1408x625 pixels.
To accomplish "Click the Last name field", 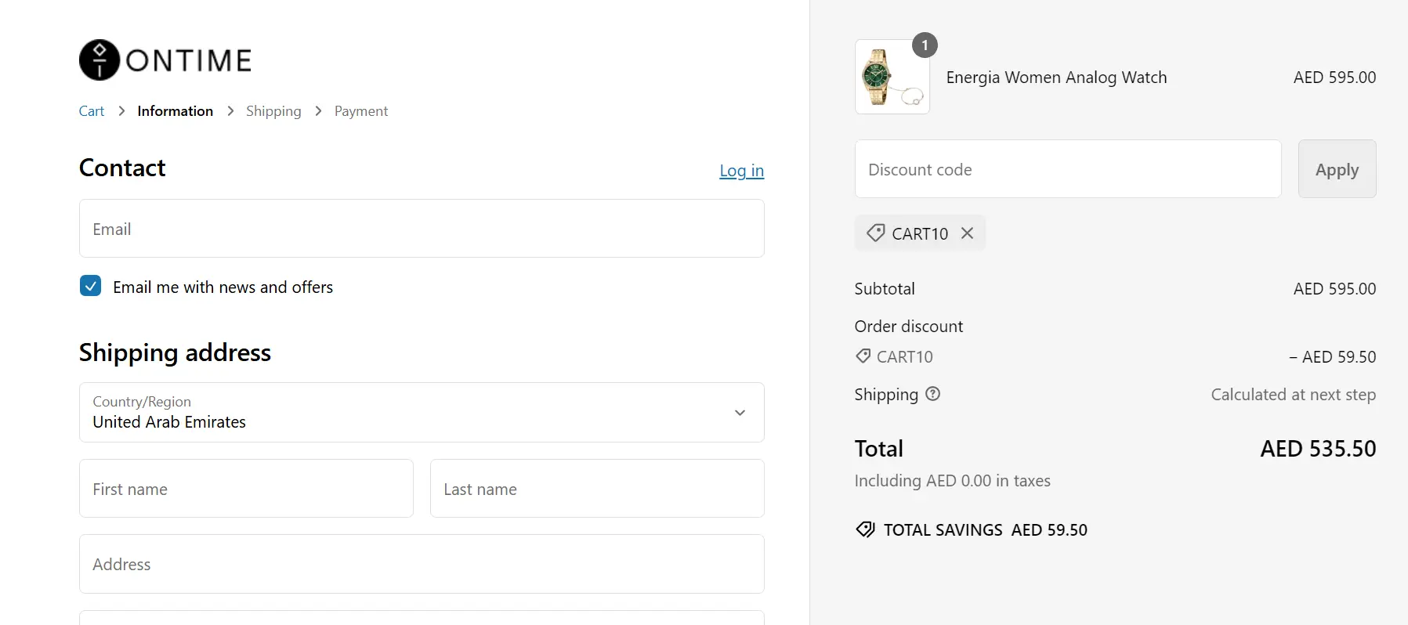I will [x=597, y=489].
